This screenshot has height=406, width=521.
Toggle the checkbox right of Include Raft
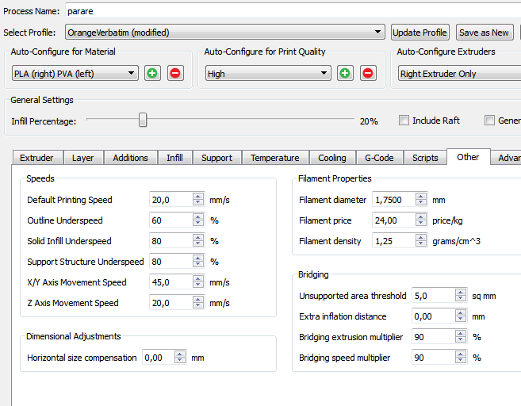(489, 121)
